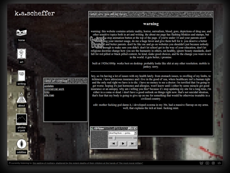Image resolution: width=230 pixels, height=173 pixels.
Task: Open the Instagram icon in footer
Action: click(x=213, y=163)
